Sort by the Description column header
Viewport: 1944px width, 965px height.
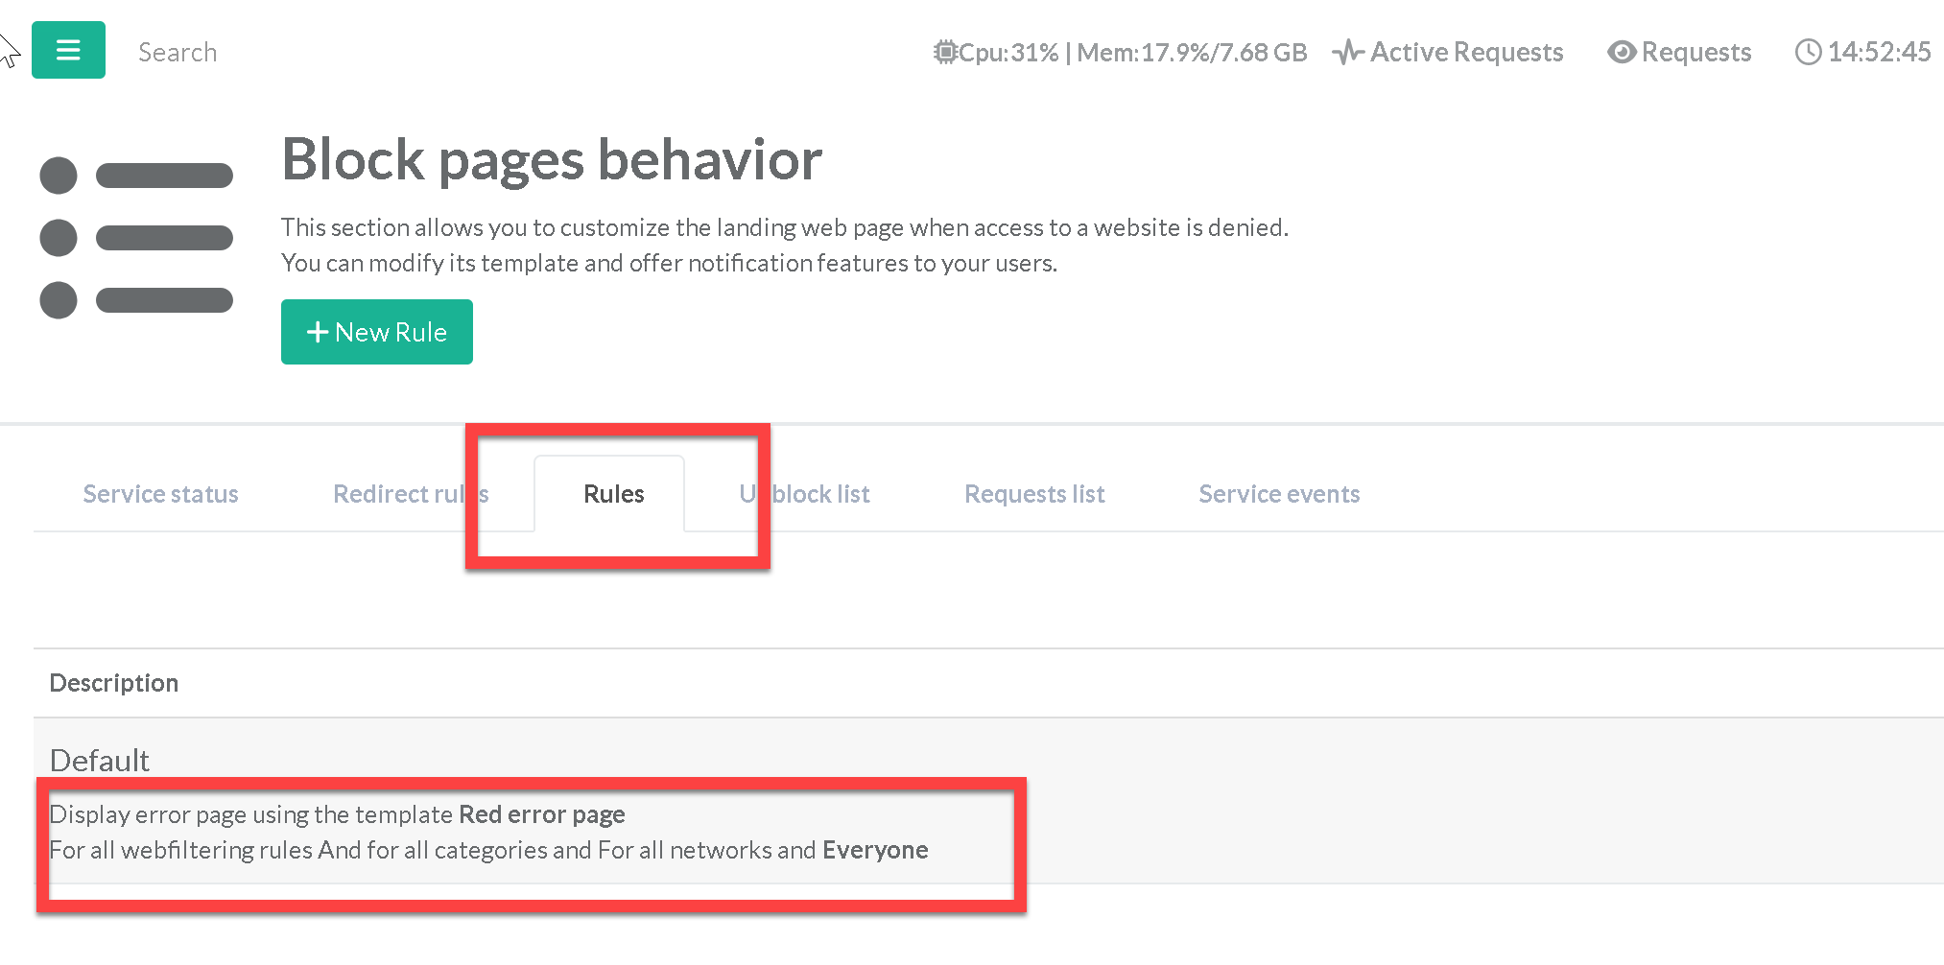tap(114, 683)
